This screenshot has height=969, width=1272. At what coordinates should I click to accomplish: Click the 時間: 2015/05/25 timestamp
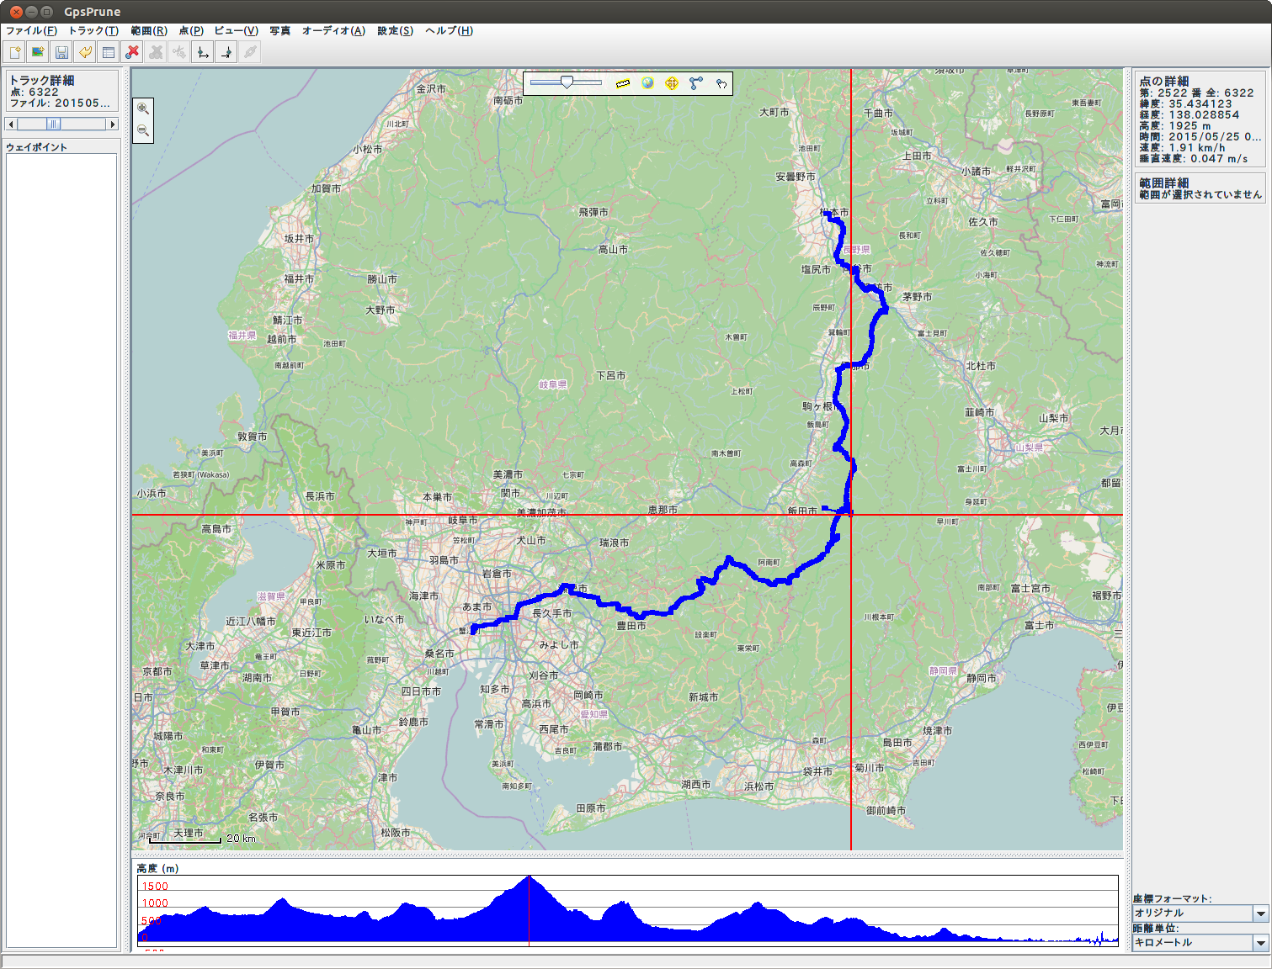[x=1200, y=137]
